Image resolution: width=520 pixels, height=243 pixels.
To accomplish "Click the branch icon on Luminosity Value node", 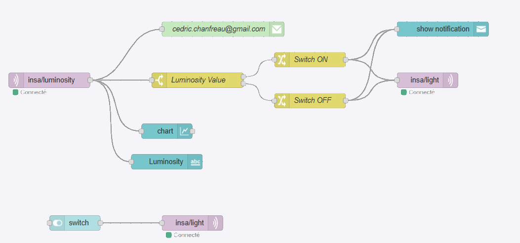I will [x=159, y=80].
